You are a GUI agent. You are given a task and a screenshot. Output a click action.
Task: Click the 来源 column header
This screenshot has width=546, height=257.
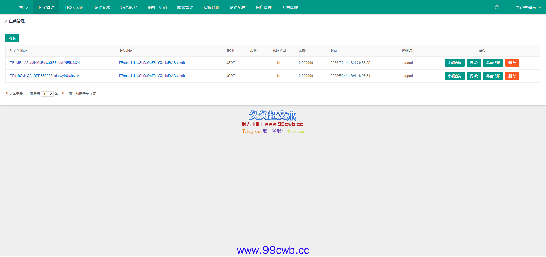pos(253,51)
